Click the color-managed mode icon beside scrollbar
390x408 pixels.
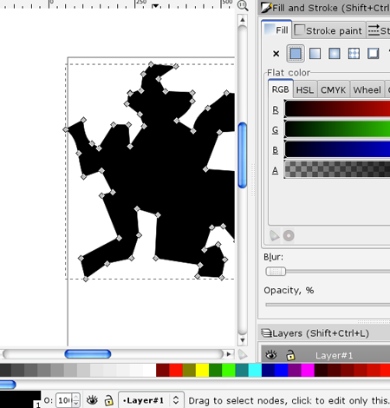pos(243,354)
